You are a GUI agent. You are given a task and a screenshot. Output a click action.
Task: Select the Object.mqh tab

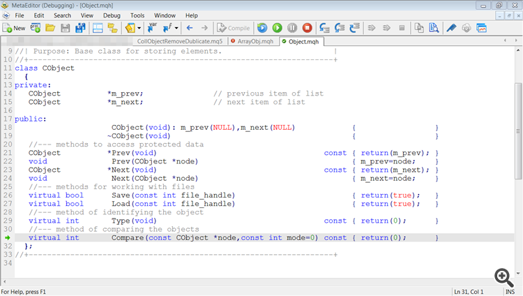click(301, 41)
